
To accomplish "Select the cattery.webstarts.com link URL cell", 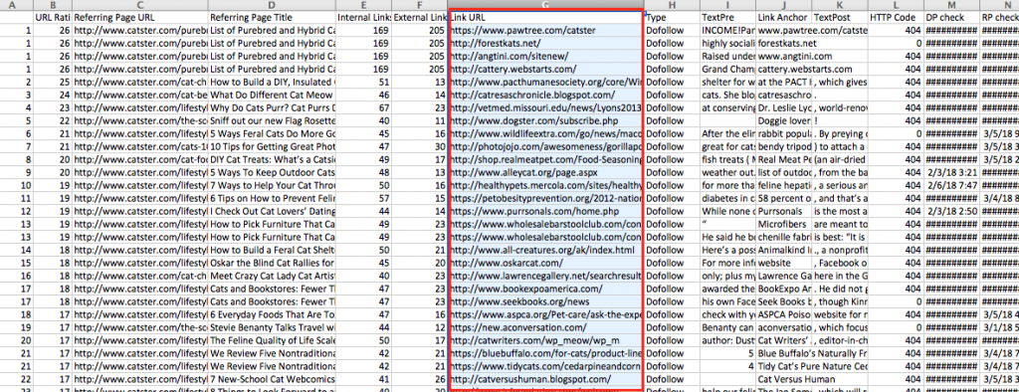I will [545, 69].
